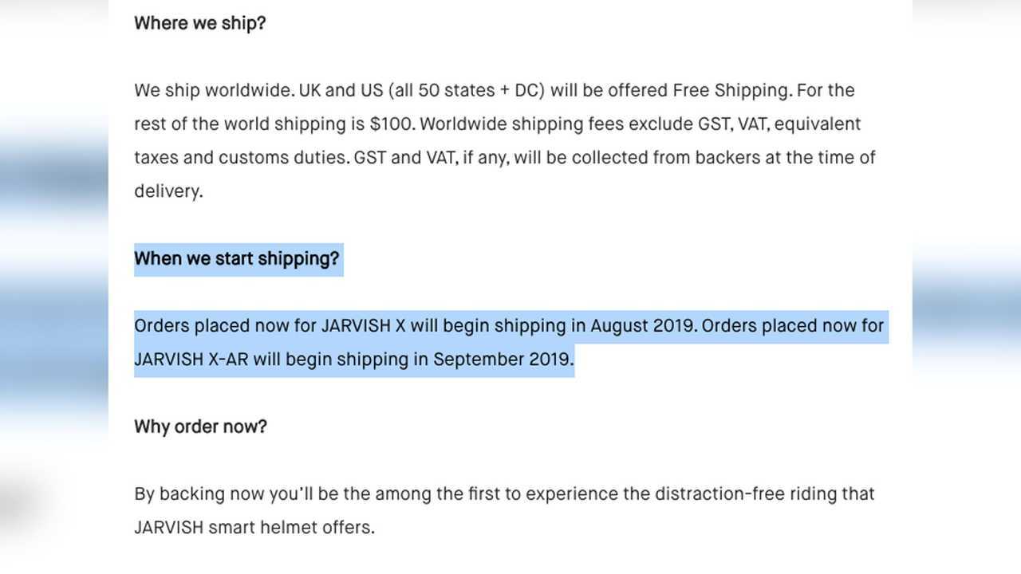This screenshot has height=574, width=1021.
Task: Click the phrase 'We ship worldwide'
Action: [213, 90]
